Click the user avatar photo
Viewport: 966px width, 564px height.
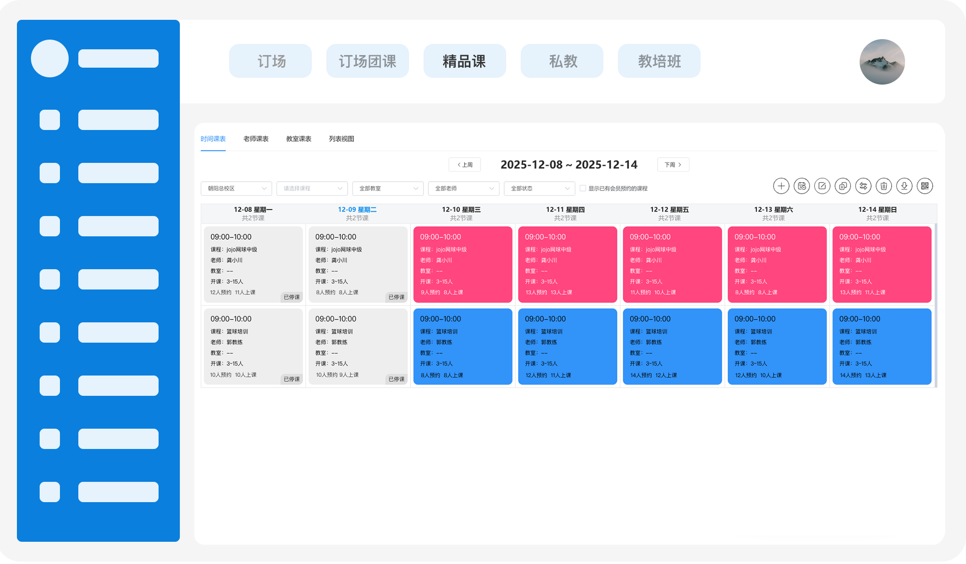882,62
